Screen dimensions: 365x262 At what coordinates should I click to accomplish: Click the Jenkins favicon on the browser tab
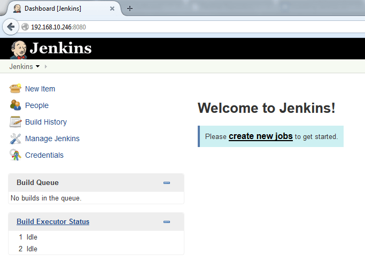[17, 9]
